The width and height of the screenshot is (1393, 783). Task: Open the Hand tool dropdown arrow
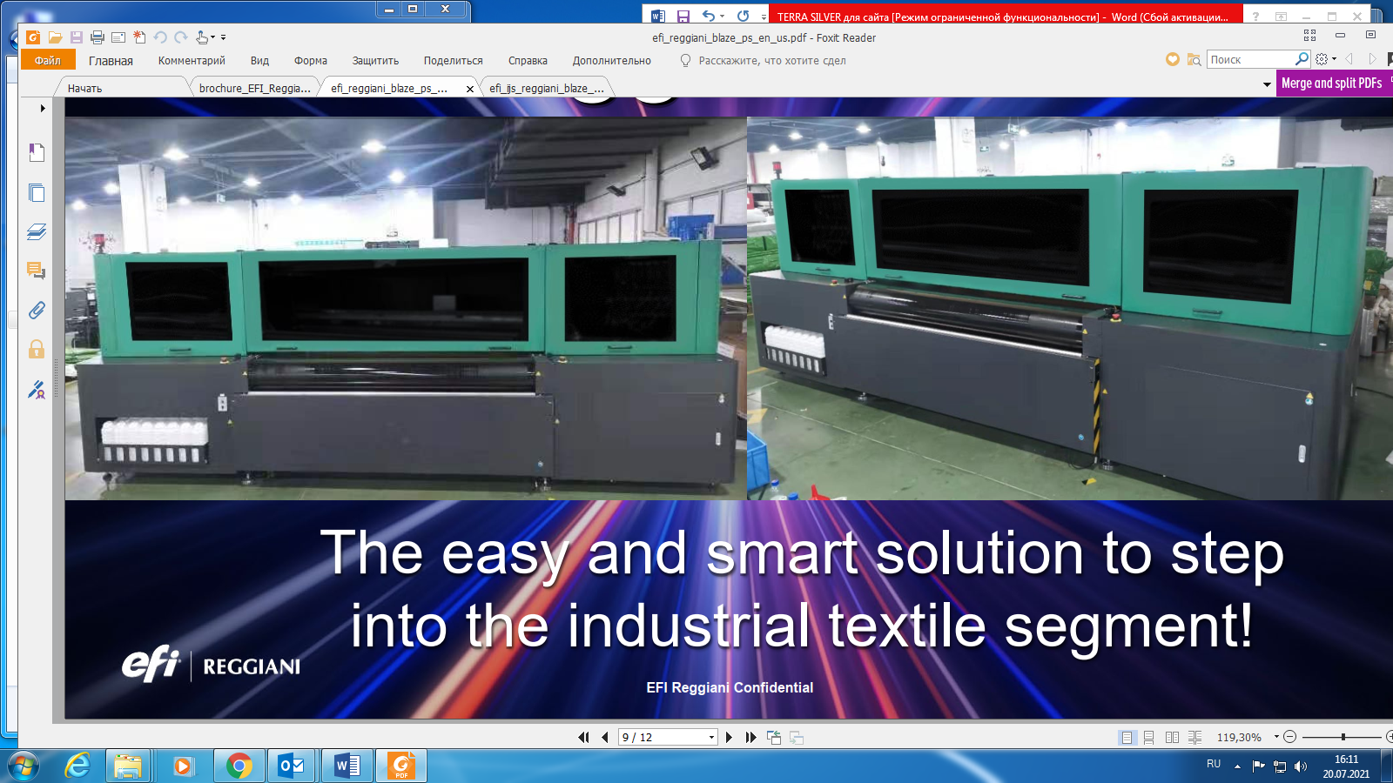pos(212,37)
